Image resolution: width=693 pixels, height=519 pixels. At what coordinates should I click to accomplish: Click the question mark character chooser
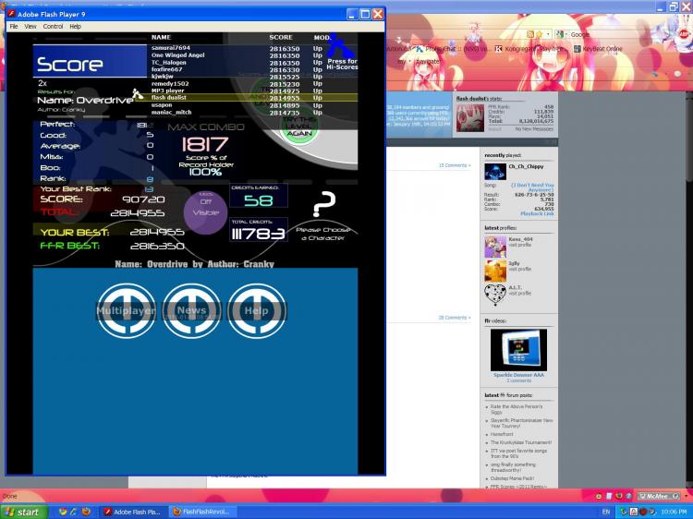pyautogui.click(x=323, y=204)
